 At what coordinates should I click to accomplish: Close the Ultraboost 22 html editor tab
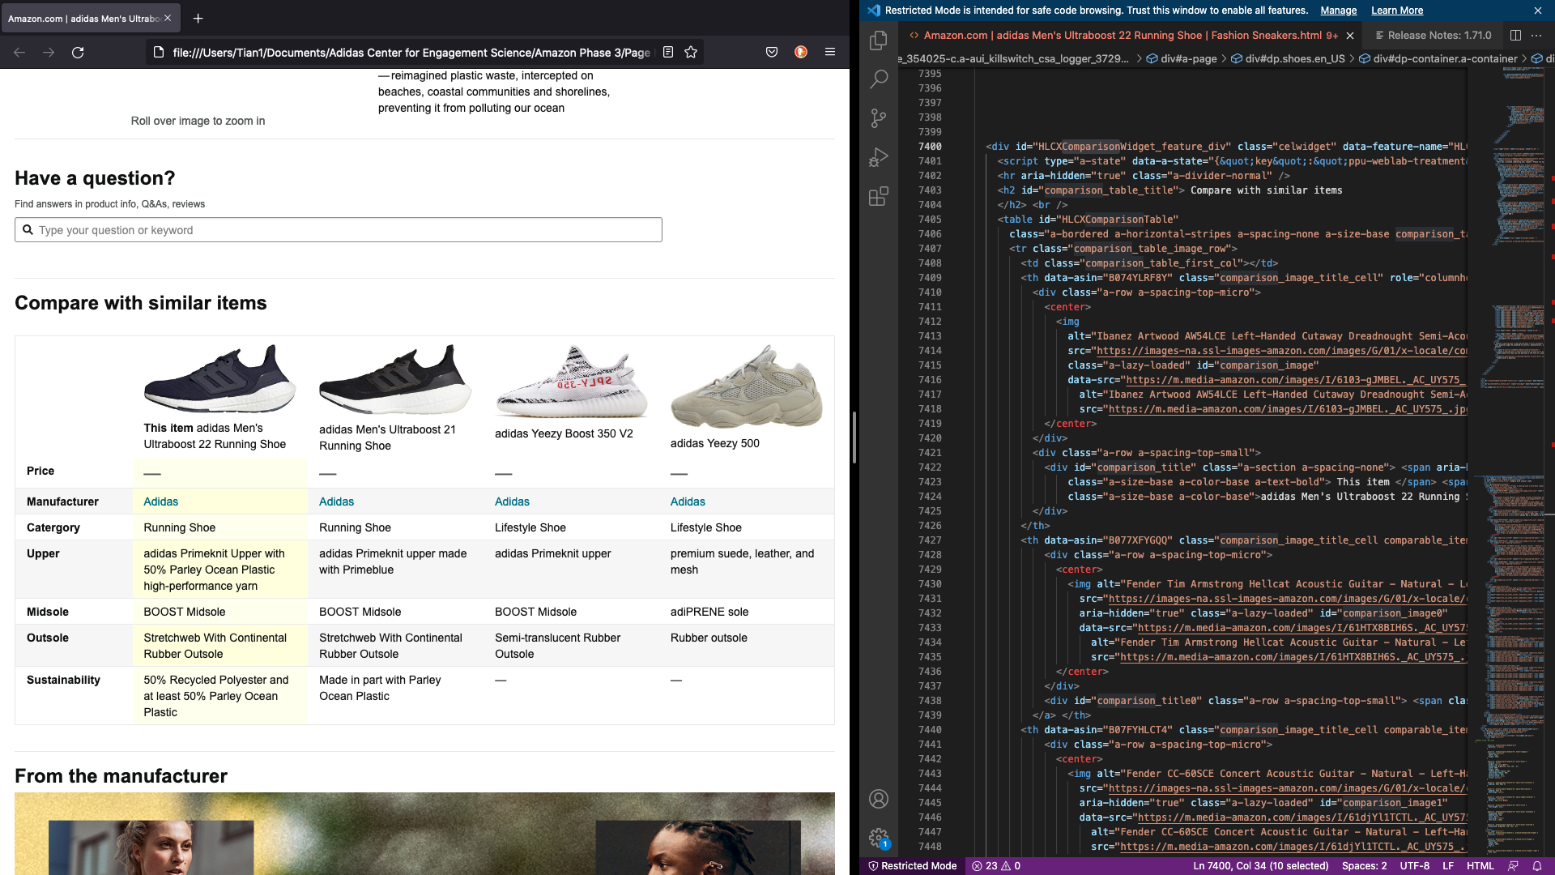1350,36
